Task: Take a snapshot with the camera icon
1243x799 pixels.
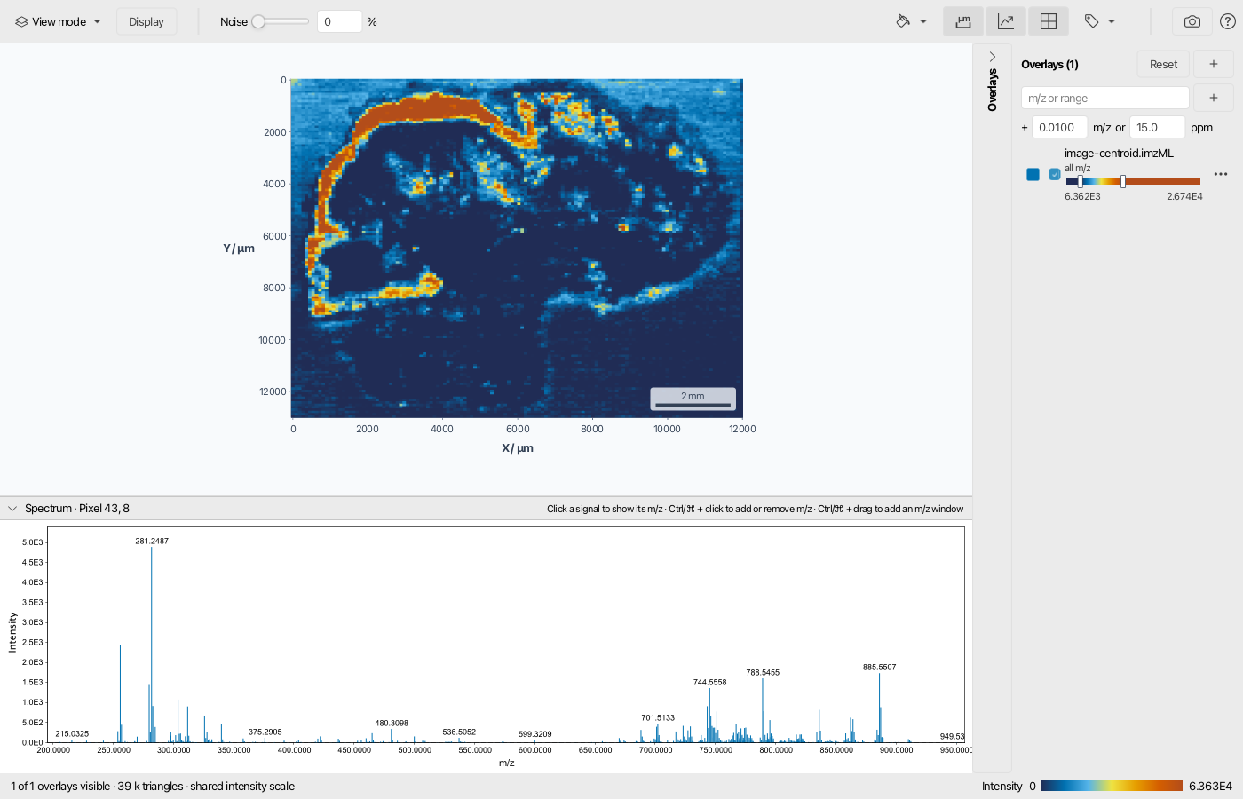Action: (1192, 21)
